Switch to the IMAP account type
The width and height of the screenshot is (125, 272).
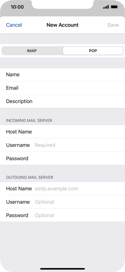32,51
